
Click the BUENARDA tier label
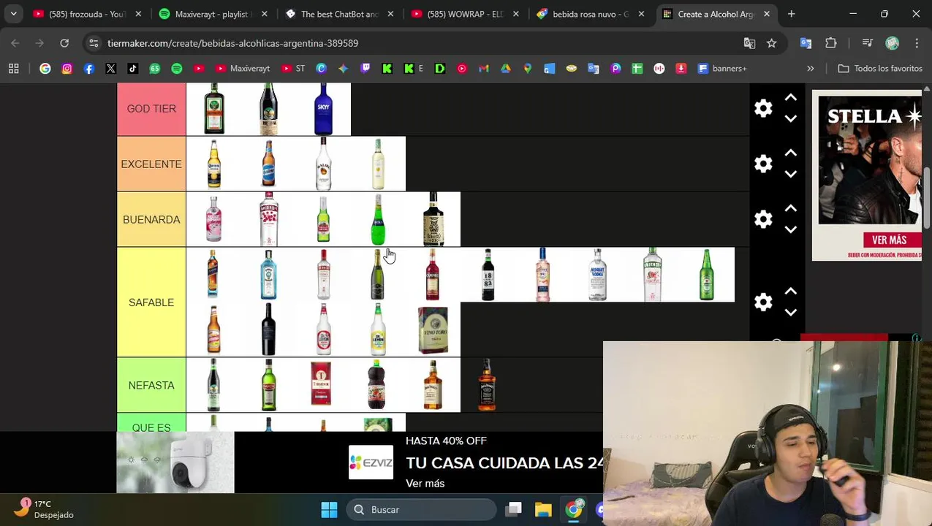[x=151, y=220]
